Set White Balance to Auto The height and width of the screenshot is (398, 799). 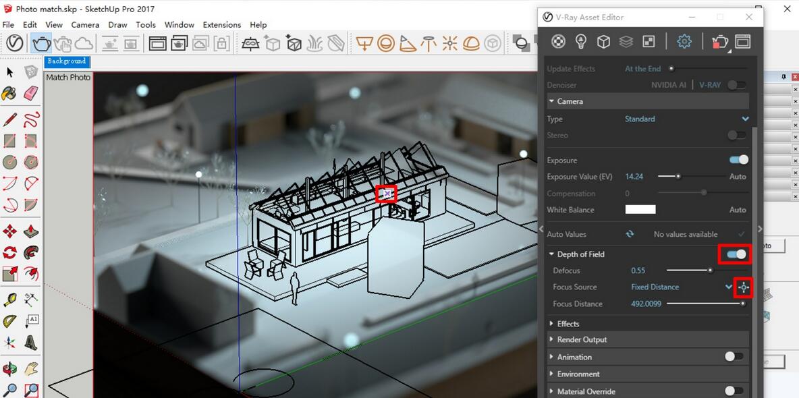pos(738,210)
